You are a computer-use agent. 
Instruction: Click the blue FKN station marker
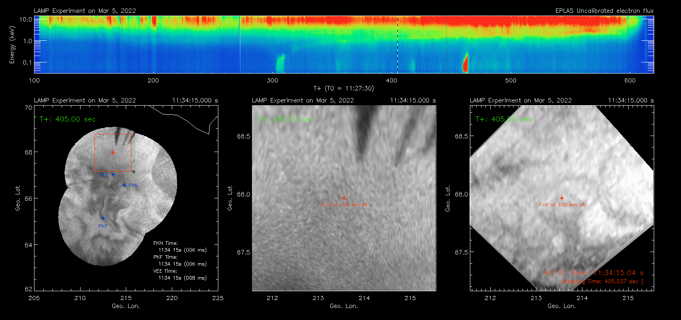click(124, 185)
